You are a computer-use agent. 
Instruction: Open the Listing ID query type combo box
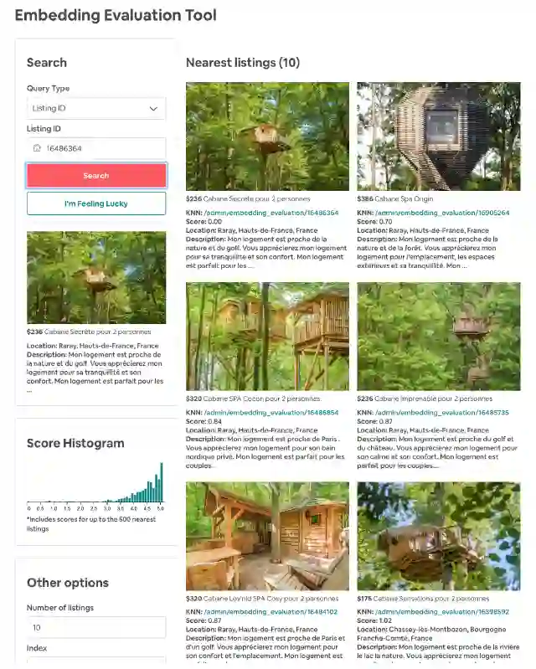[x=96, y=108]
